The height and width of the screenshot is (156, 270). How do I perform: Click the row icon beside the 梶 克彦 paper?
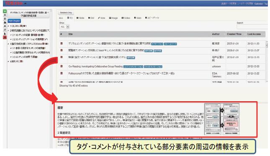point(62,43)
